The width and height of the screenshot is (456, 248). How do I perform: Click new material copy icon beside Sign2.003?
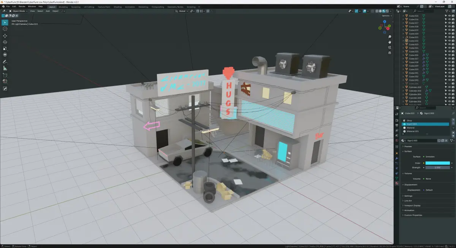click(x=442, y=141)
